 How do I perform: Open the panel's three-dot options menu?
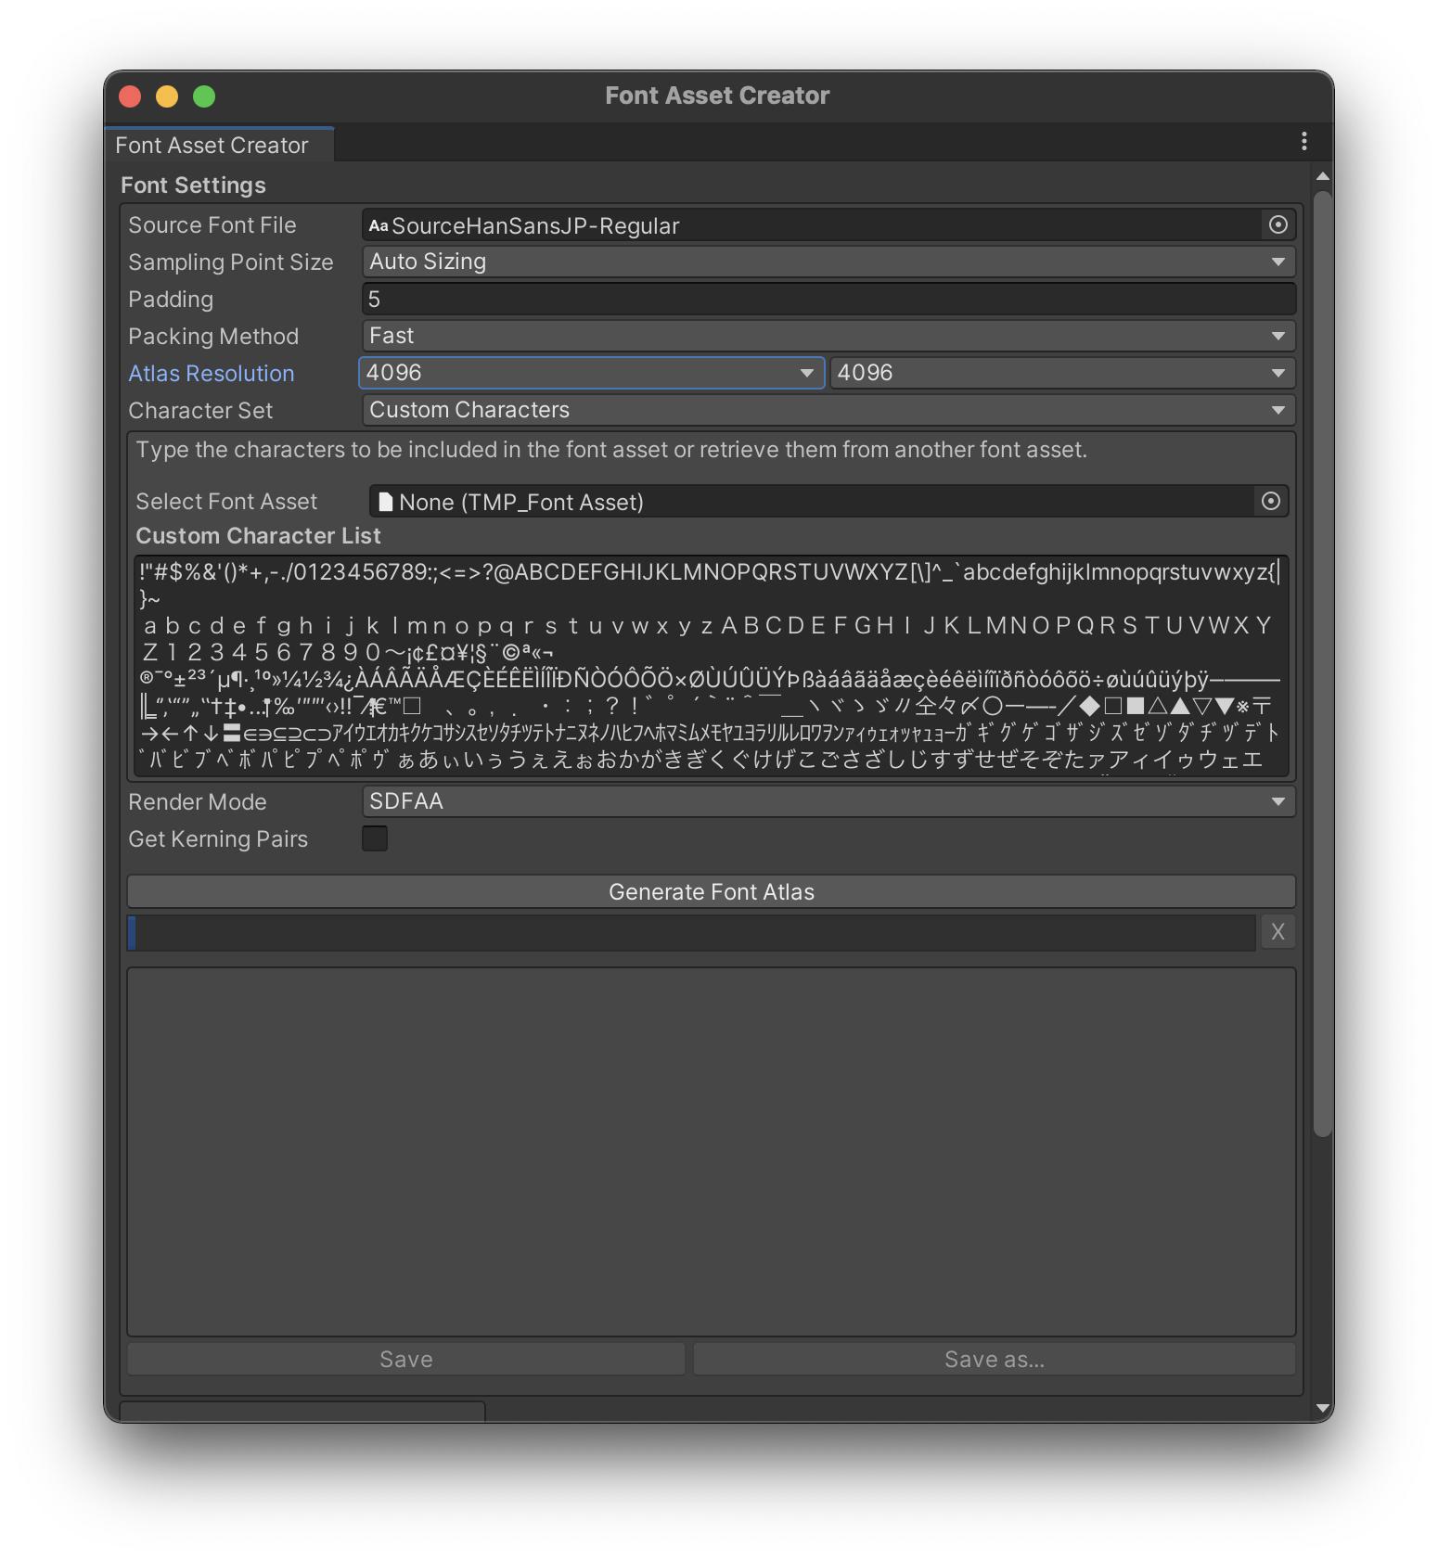1303,141
